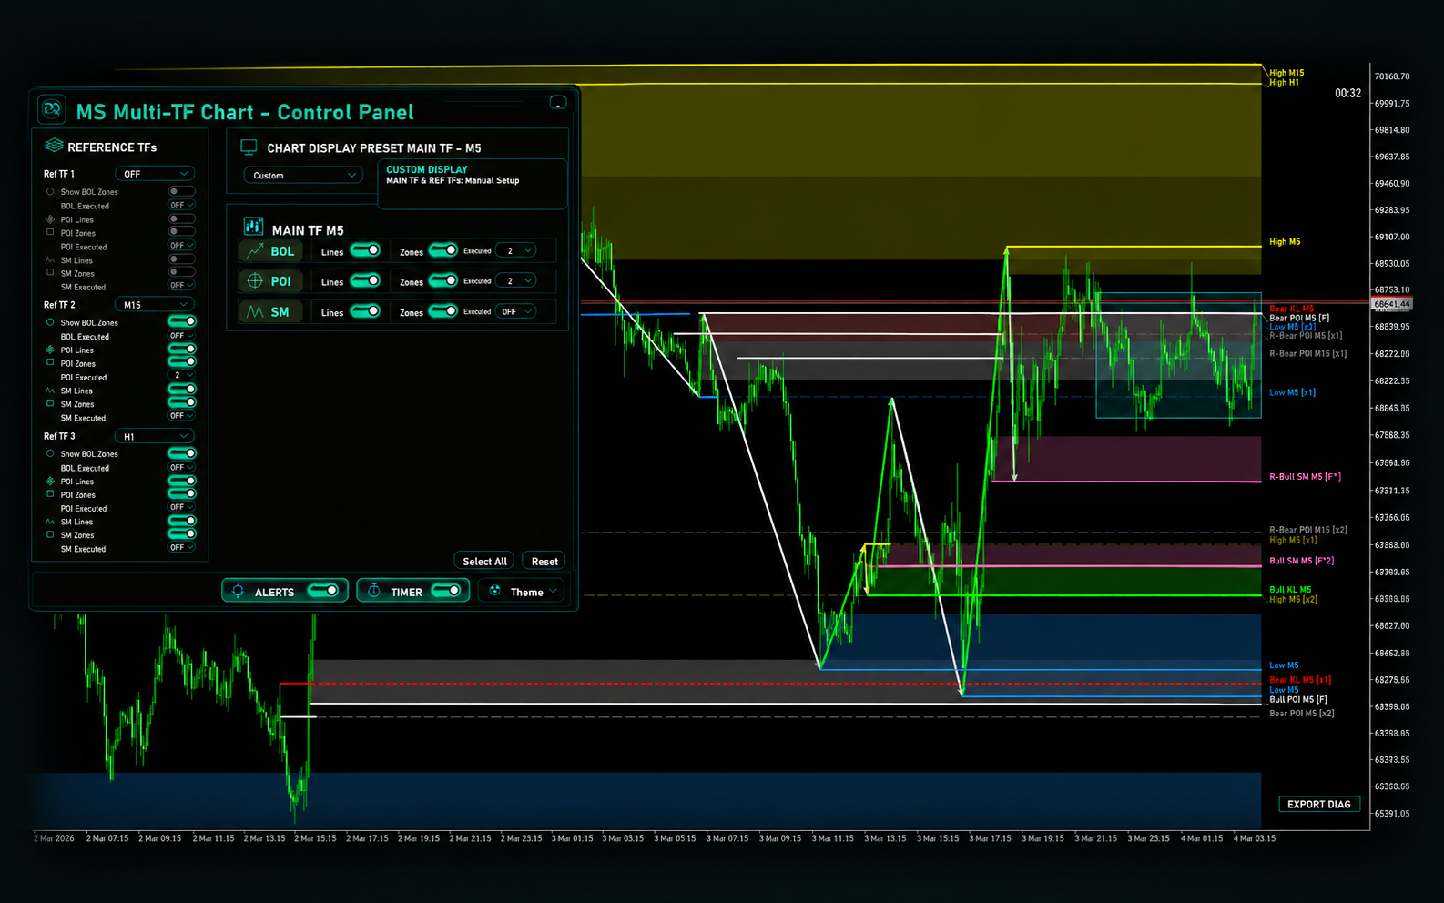Click the zigzag icon beside Ref TF 1 SM Lines
The width and height of the screenshot is (1444, 903).
click(x=50, y=260)
